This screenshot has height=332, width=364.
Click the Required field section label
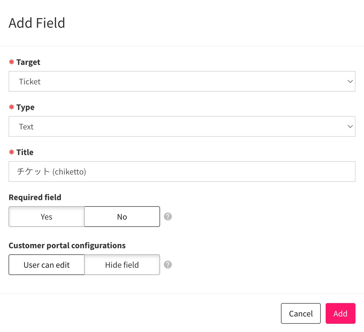coord(35,197)
